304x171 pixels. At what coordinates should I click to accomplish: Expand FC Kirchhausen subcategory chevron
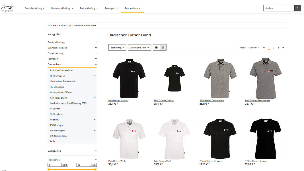tap(95, 76)
